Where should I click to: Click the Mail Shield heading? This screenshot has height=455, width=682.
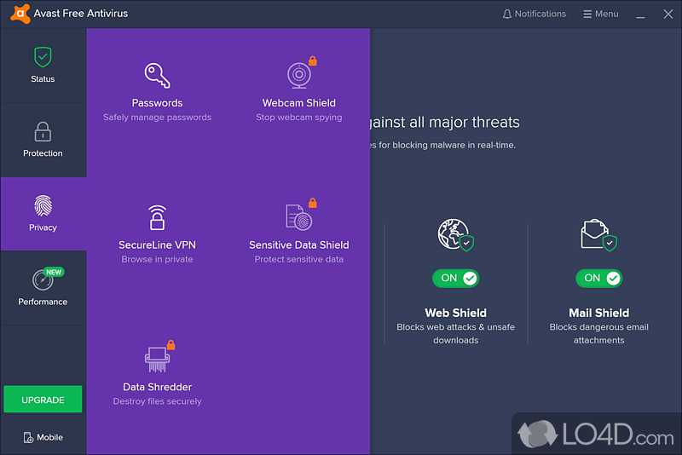point(598,313)
